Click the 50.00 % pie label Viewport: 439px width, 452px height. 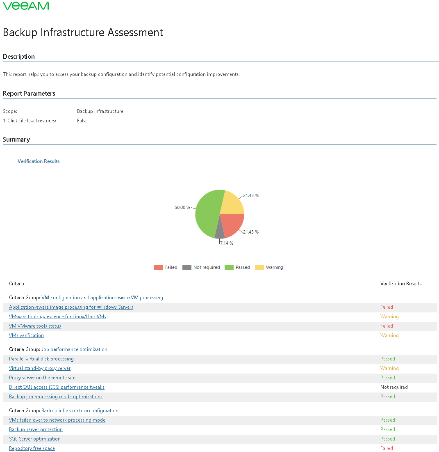[x=182, y=208]
